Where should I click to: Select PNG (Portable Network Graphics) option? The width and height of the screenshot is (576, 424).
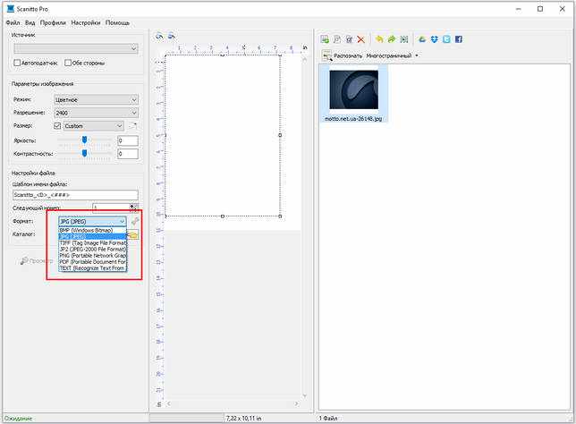click(x=93, y=255)
